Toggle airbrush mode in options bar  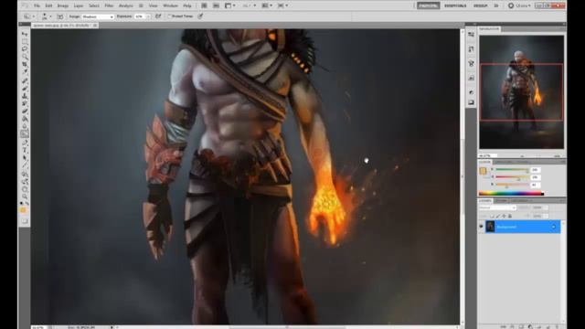[158, 16]
